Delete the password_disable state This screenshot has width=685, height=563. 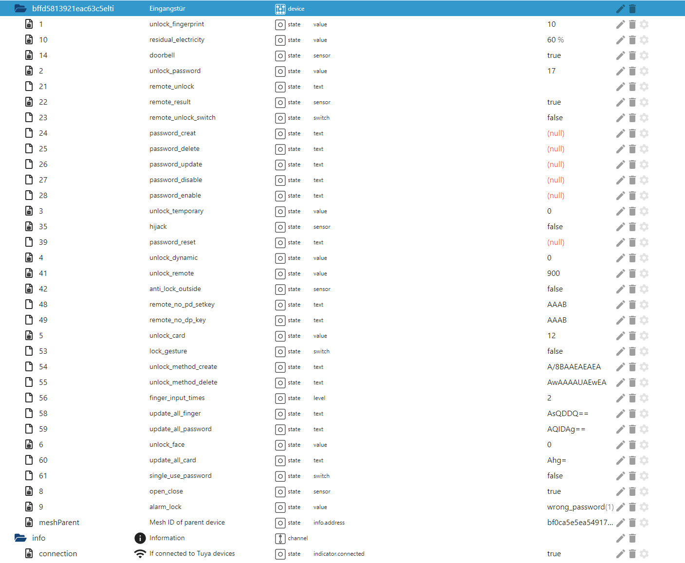point(632,180)
